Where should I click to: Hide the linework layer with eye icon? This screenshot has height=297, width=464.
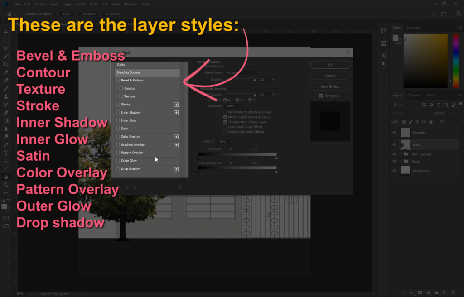[x=394, y=132]
